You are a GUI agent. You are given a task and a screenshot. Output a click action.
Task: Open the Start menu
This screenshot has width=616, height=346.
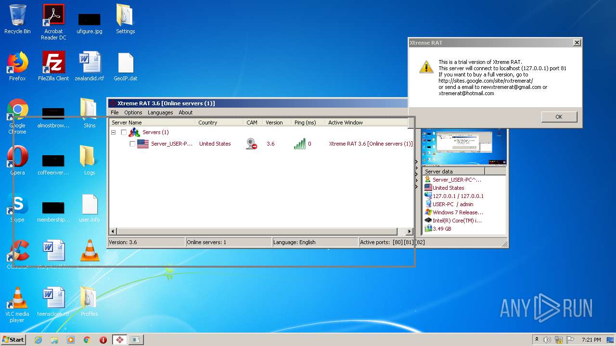13,339
